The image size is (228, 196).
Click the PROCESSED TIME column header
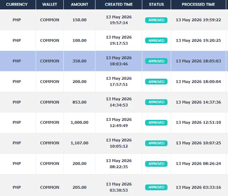point(198,4)
